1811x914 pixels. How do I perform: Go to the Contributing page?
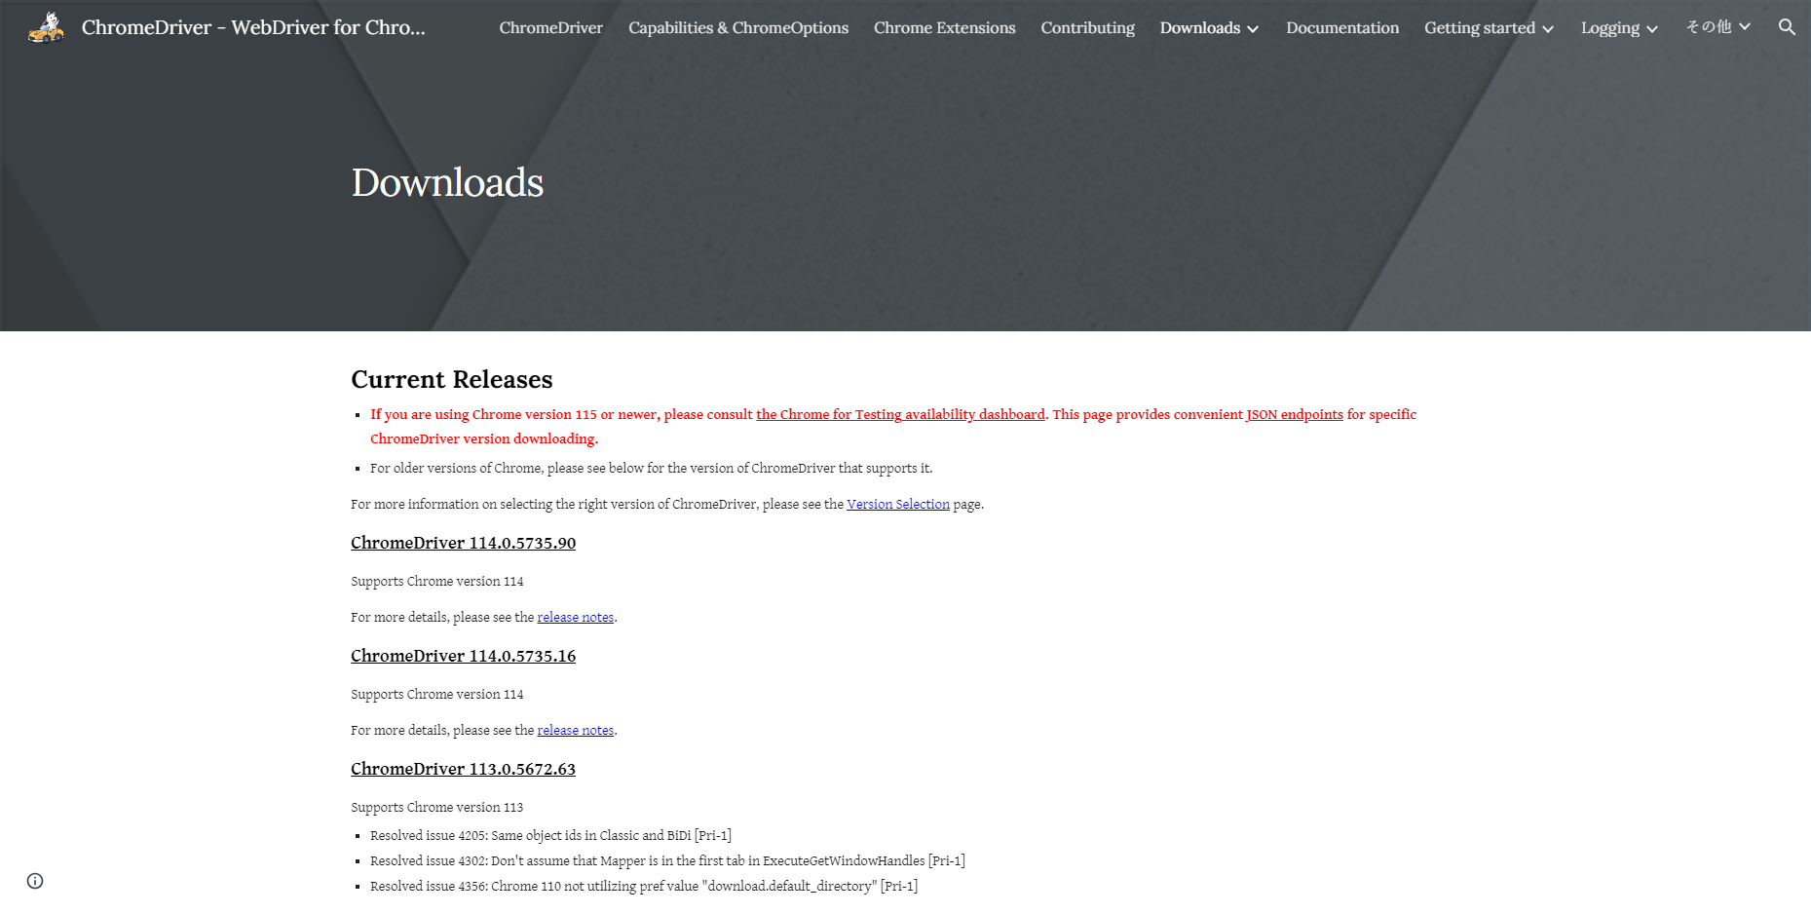pos(1087,27)
